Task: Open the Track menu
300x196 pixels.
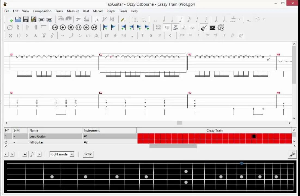Action: click(x=59, y=11)
